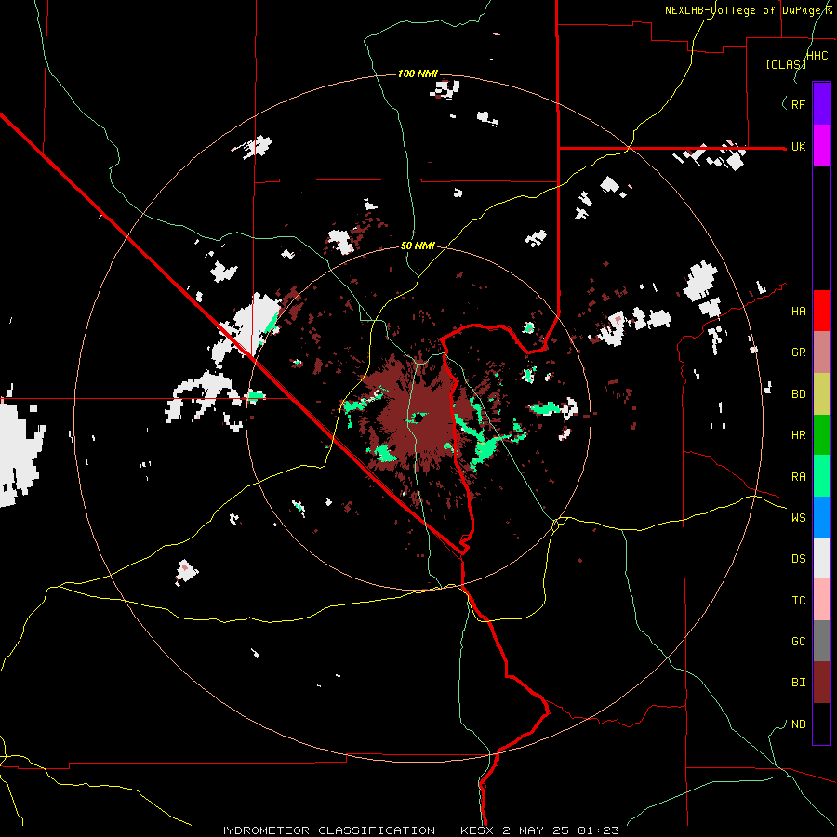Click the HYDROMETEOR CLASSIFICATION KESX title text
This screenshot has height=837, width=837.
coord(418,830)
